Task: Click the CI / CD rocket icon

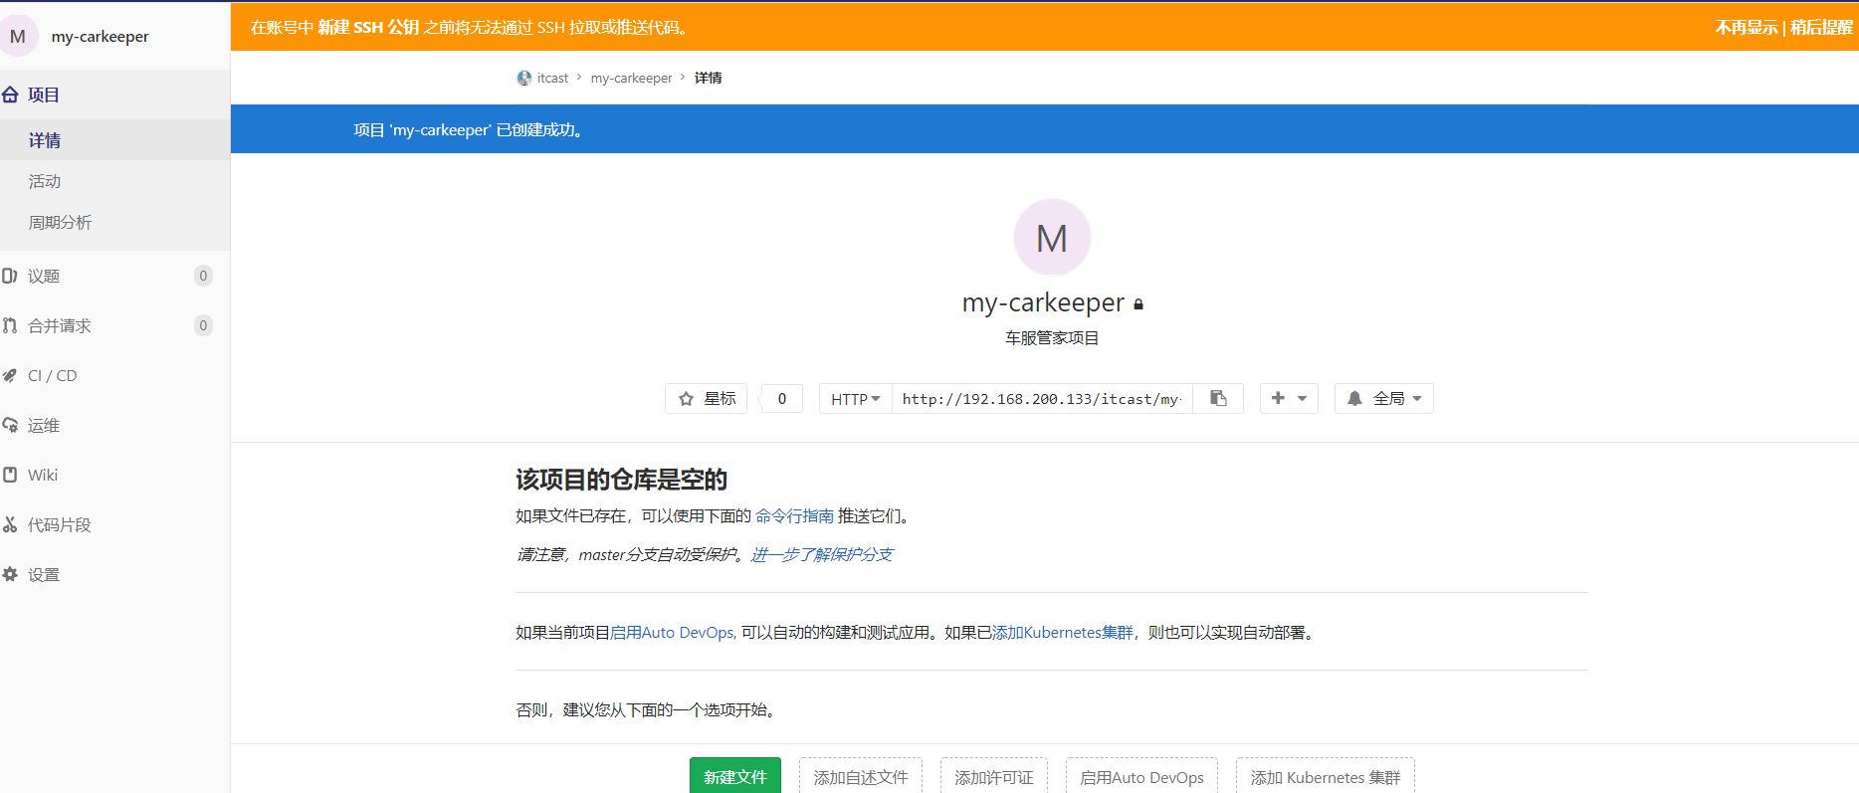Action: coord(10,375)
